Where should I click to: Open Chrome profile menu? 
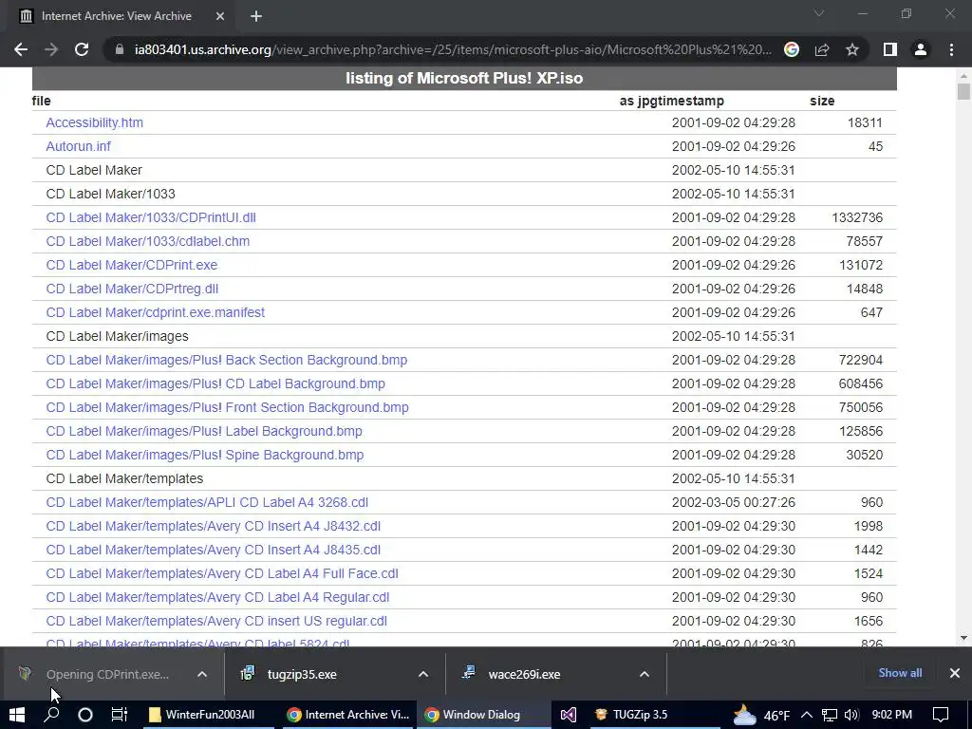pos(921,49)
